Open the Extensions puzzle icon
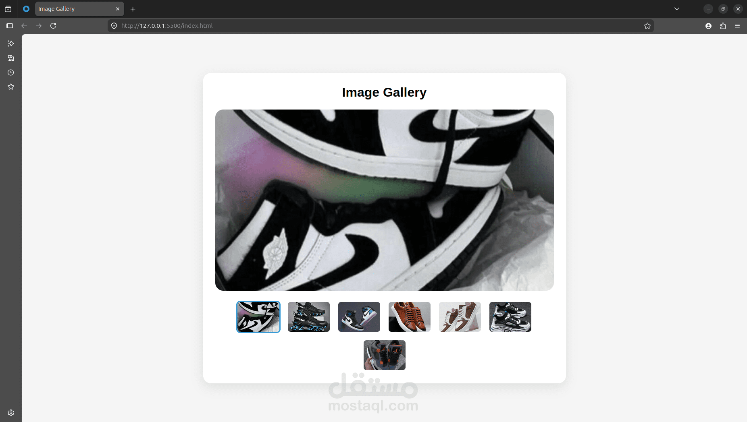Screen dimensions: 747x422 coord(723,26)
